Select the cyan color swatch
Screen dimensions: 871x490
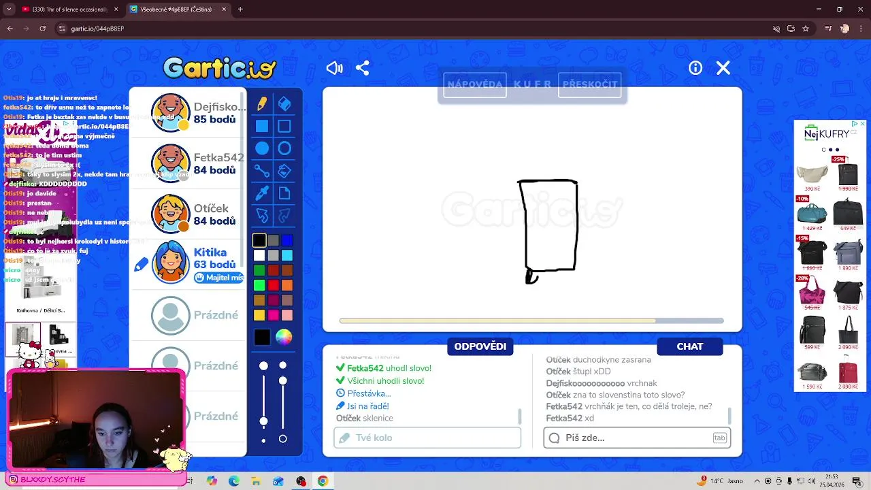[x=287, y=255]
